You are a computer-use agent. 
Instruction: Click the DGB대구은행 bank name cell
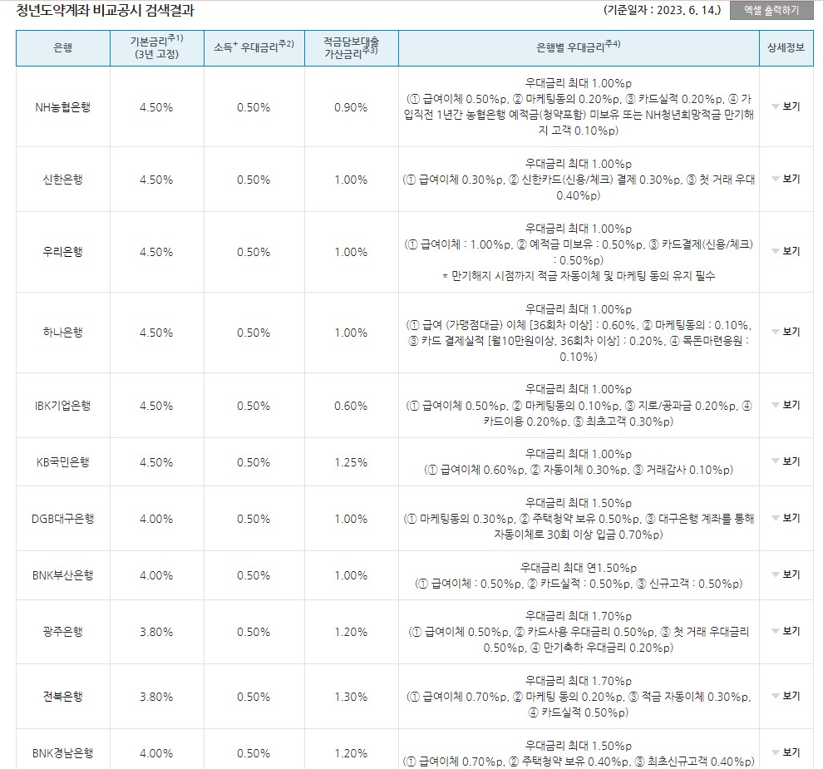pos(63,519)
